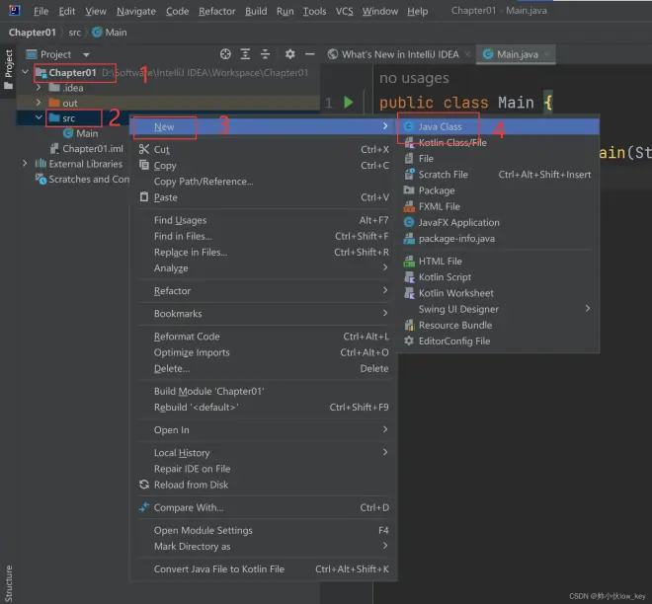Image resolution: width=652 pixels, height=604 pixels.
Task: Collapse the Chapter01 root node
Action: 26,72
